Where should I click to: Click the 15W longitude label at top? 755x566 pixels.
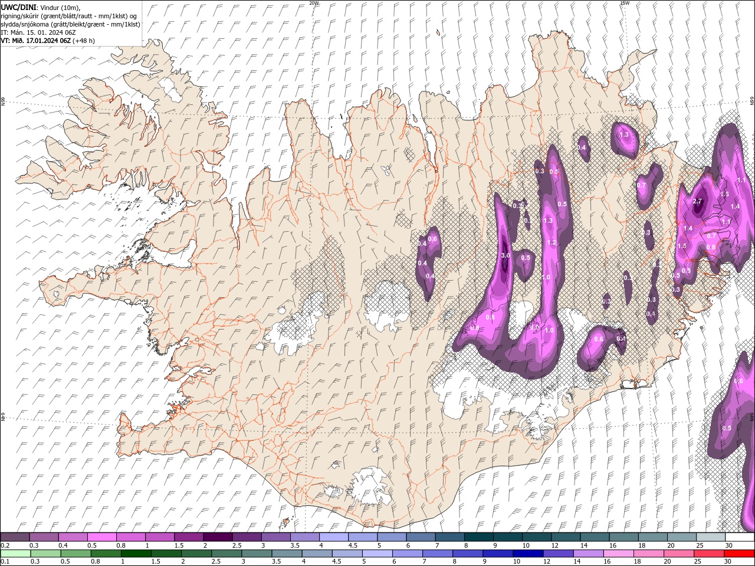point(625,3)
